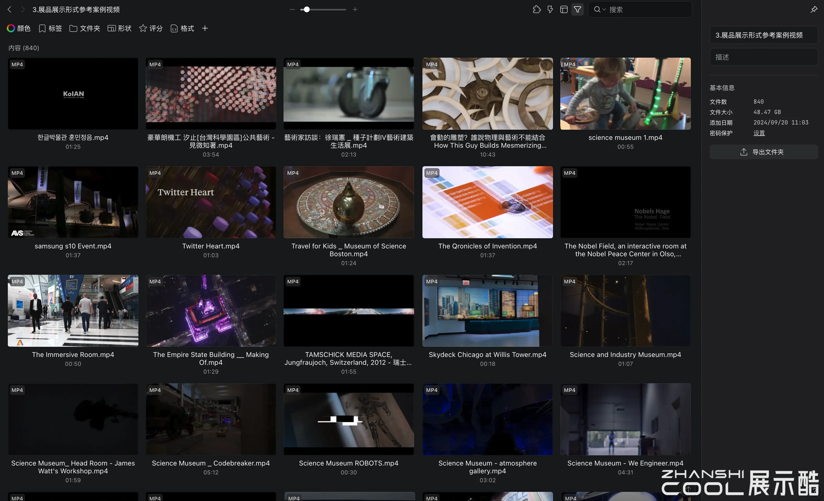824x501 pixels.
Task: Select The Empire State Building thumbnail
Action: pos(211,311)
